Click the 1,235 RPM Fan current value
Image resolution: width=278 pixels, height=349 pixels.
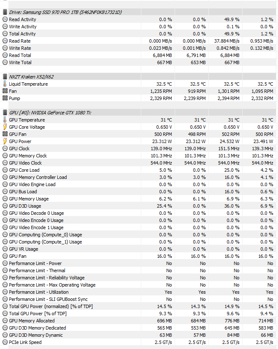pyautogui.click(x=161, y=91)
